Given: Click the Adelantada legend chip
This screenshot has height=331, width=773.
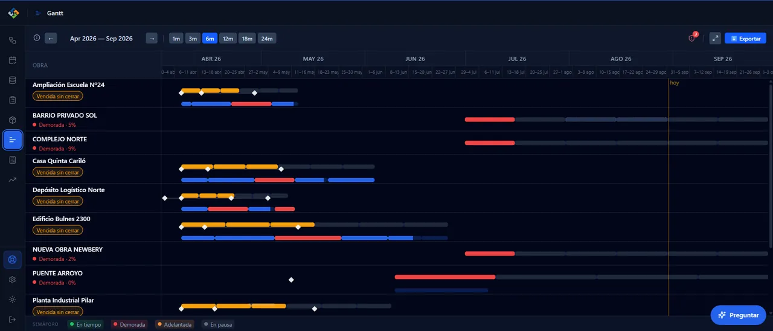Looking at the screenshot, I should click(x=176, y=324).
